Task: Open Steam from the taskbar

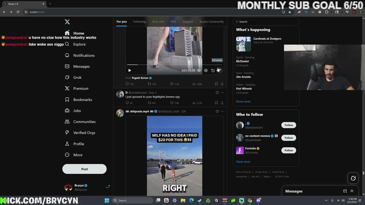Action: pyautogui.click(x=200, y=200)
